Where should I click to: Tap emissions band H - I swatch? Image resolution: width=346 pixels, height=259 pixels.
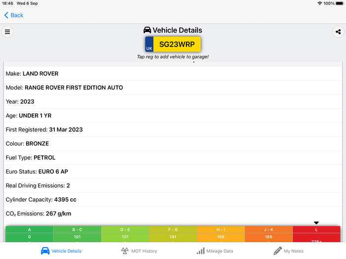221,234
